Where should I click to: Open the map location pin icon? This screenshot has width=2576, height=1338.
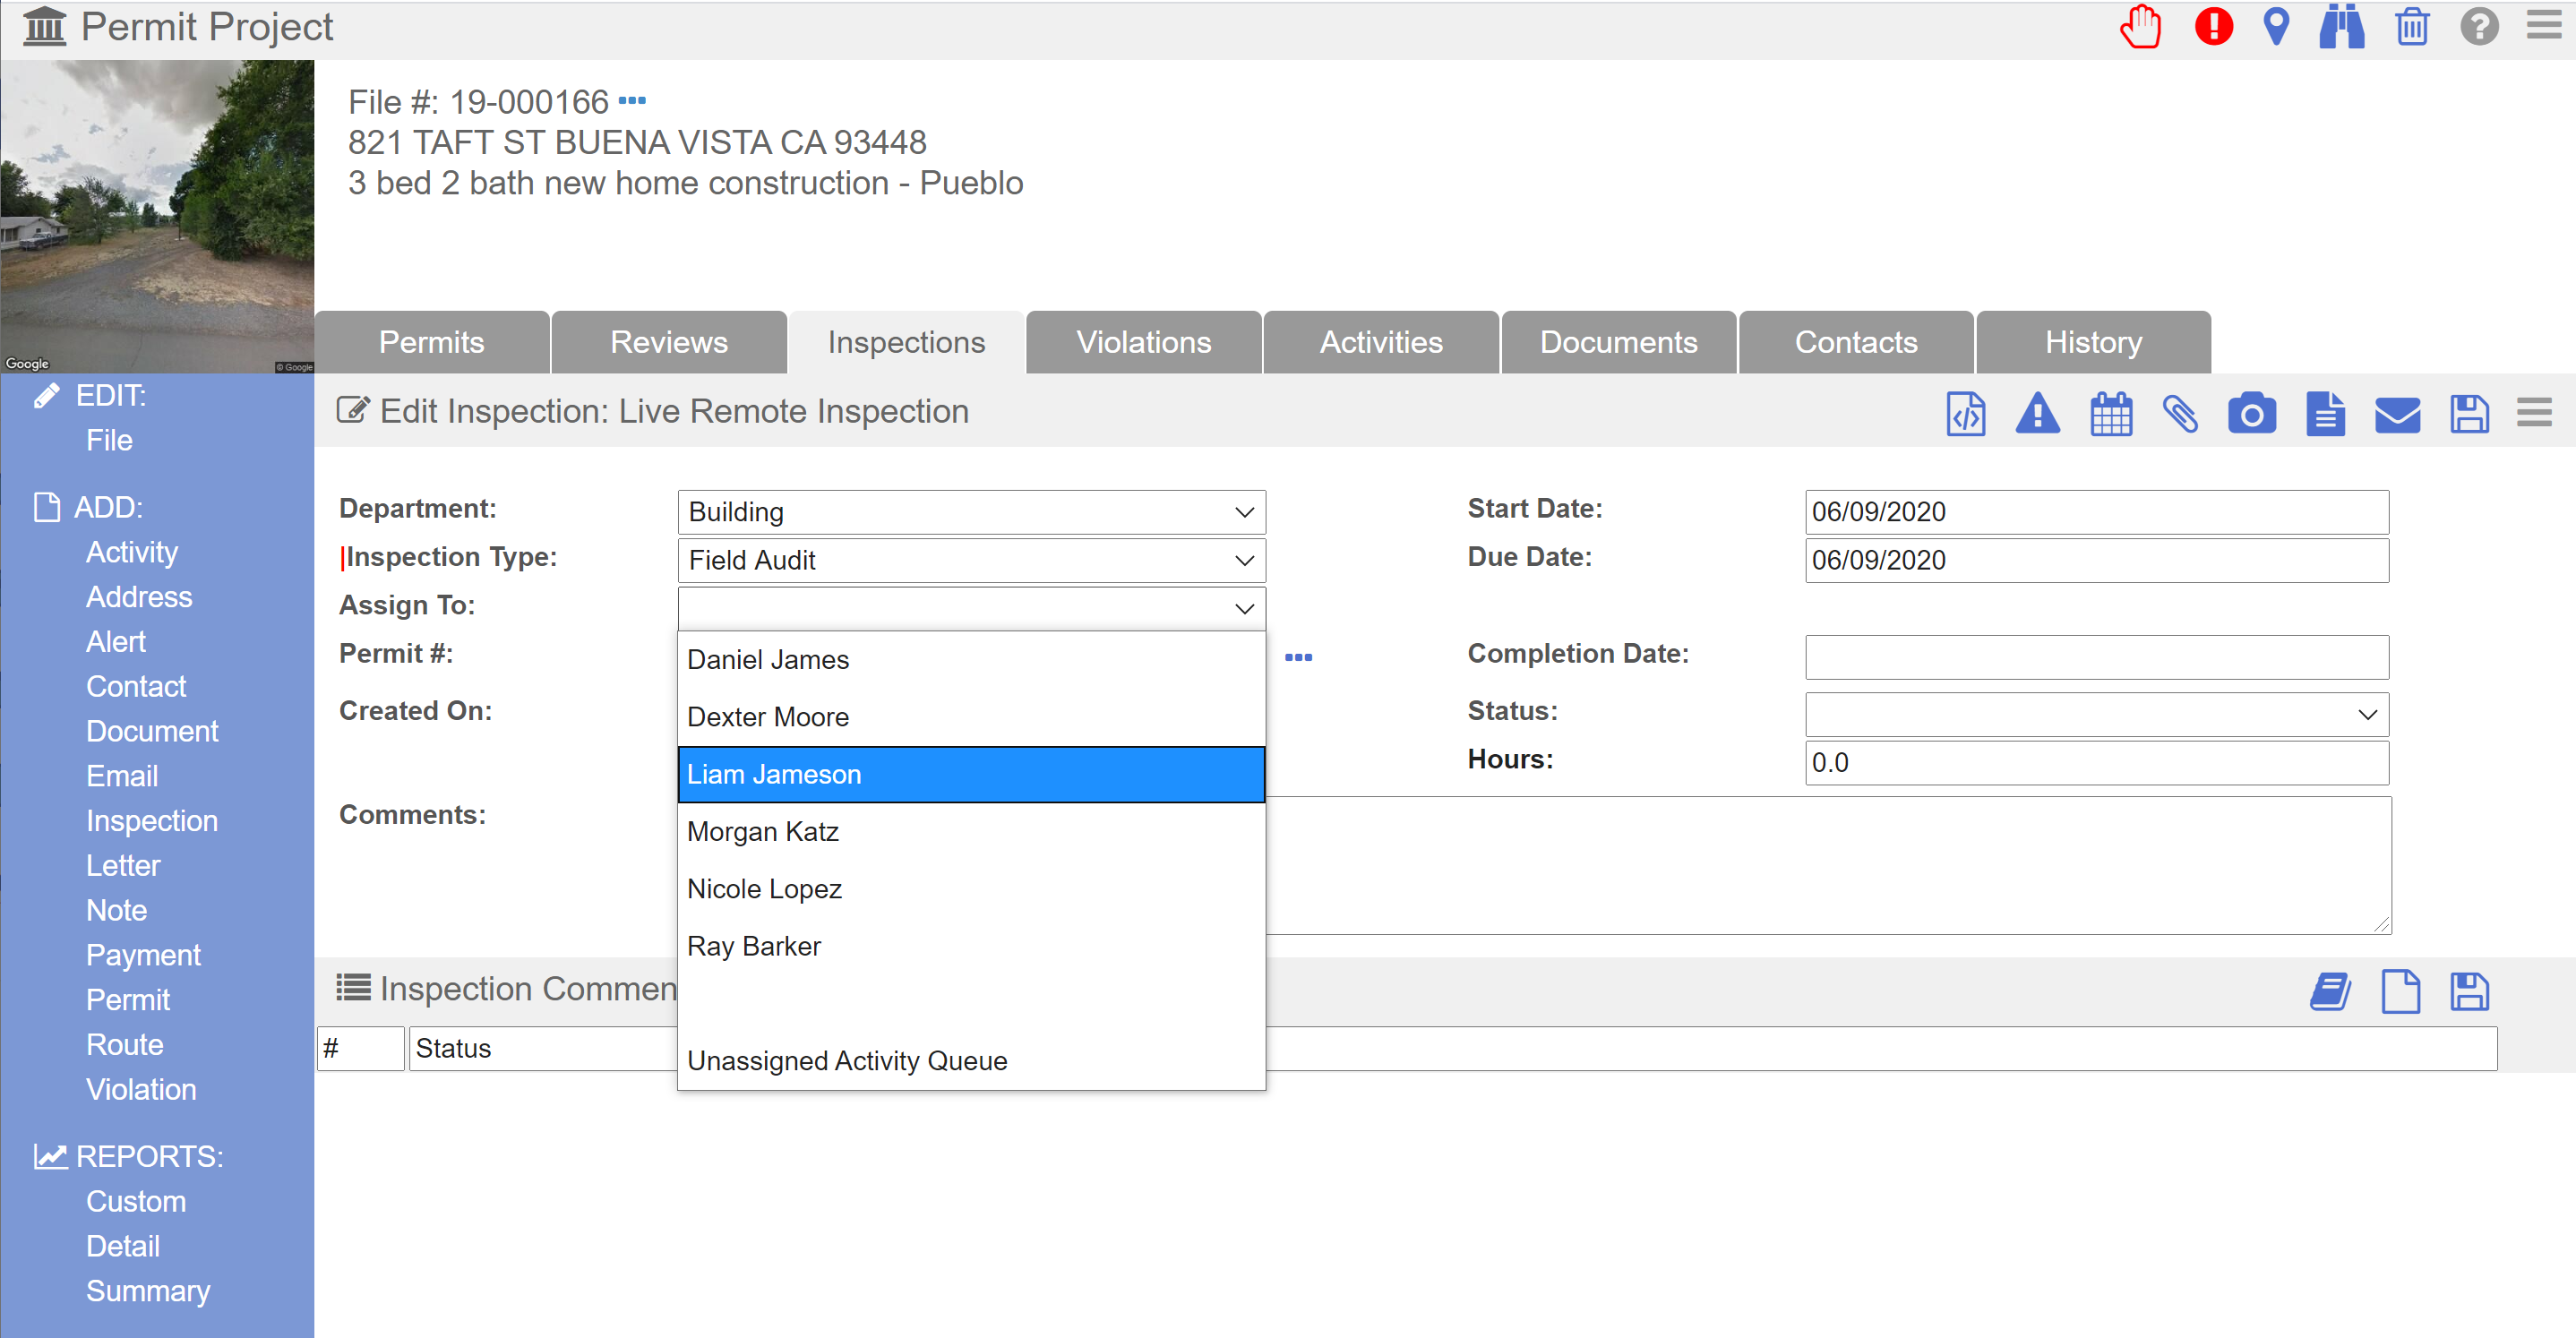tap(2277, 27)
